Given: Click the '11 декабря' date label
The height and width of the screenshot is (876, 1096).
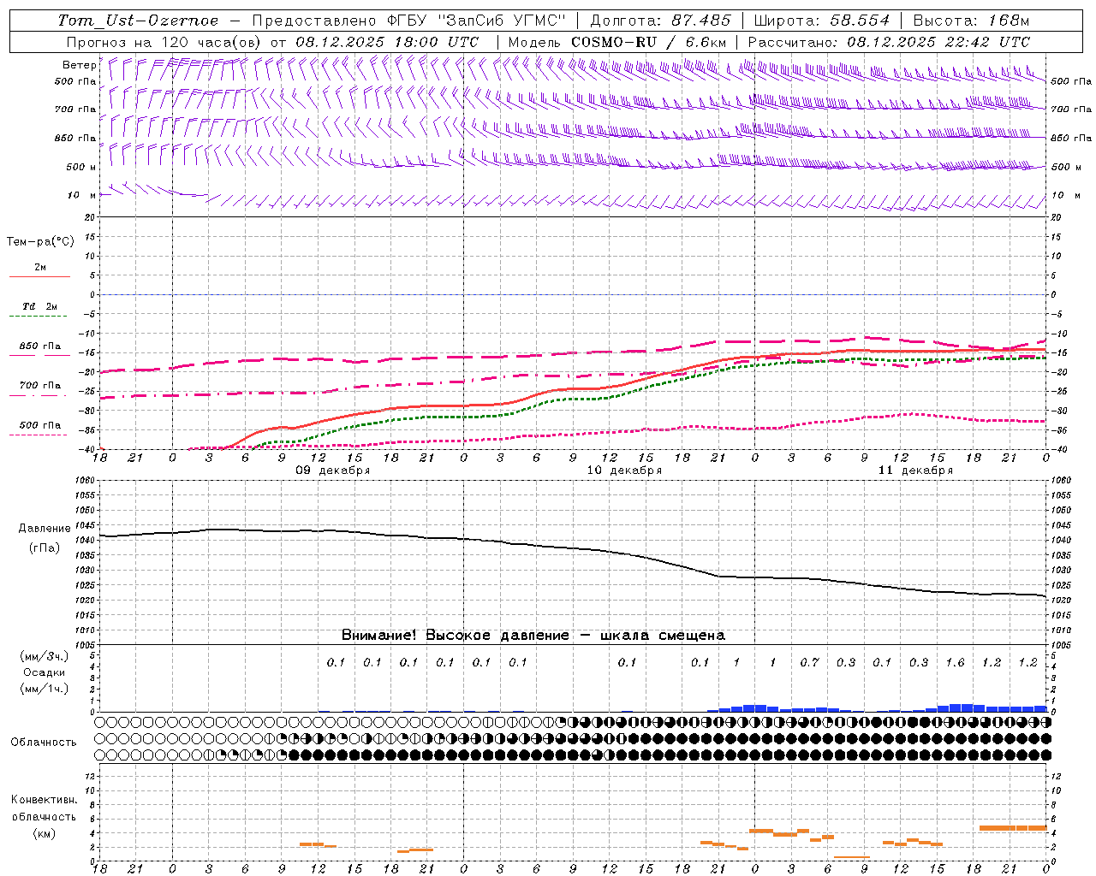Looking at the screenshot, I should coord(915,471).
